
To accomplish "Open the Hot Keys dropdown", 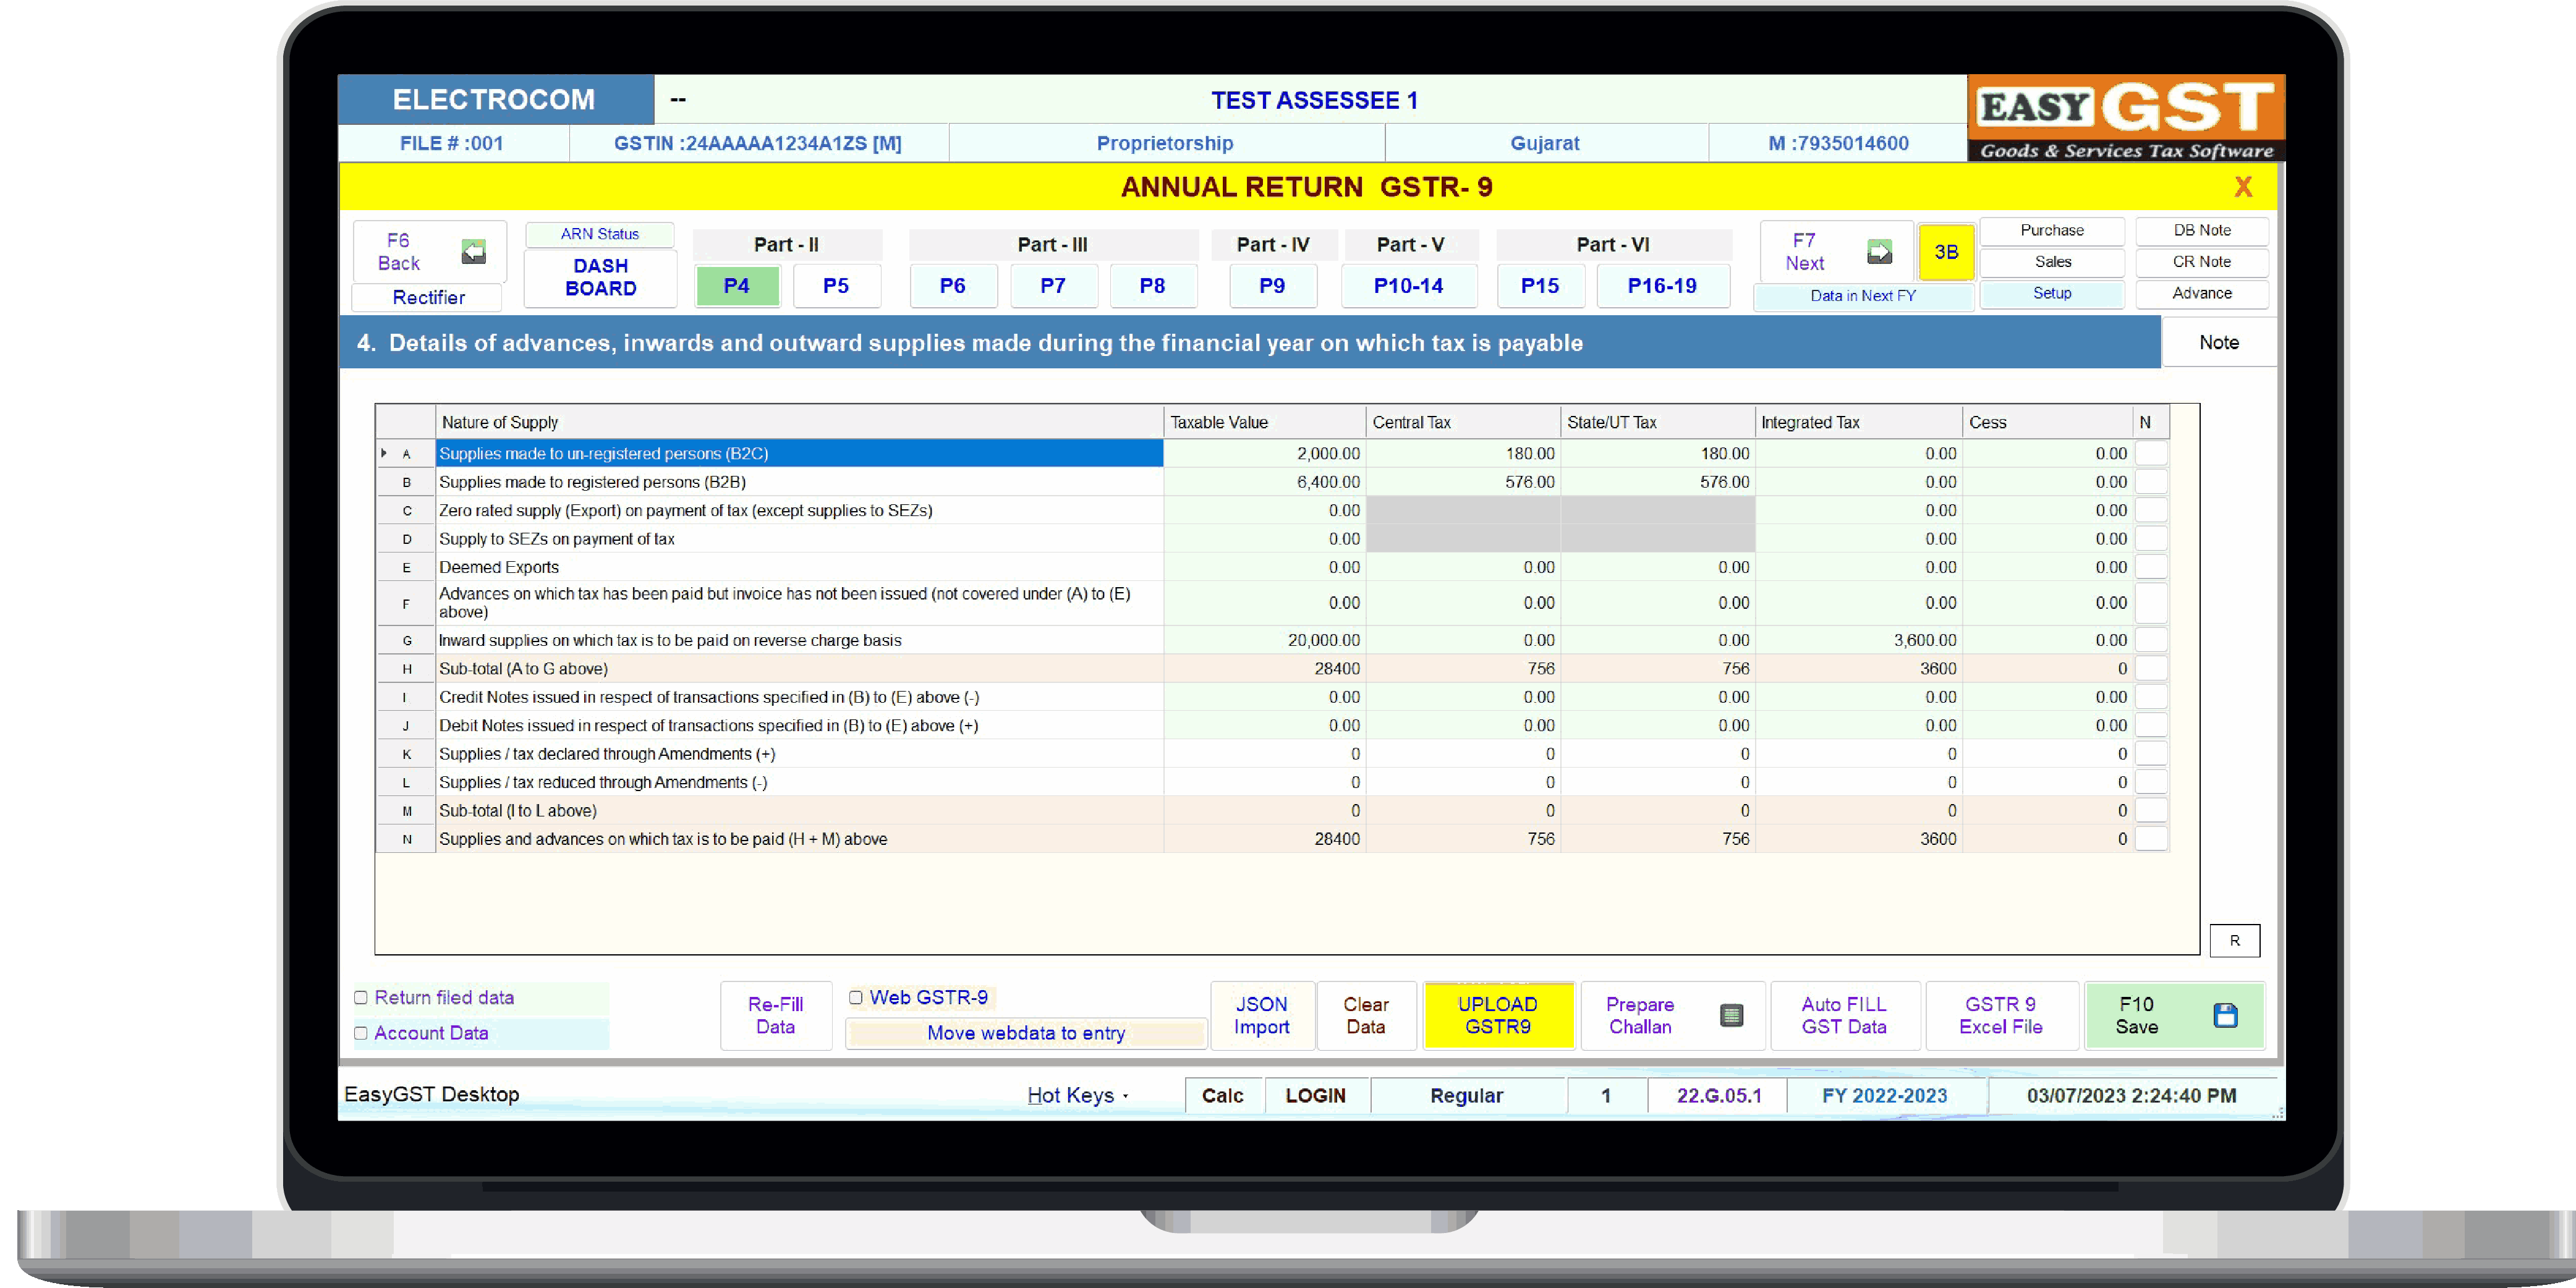I will click(1078, 1095).
